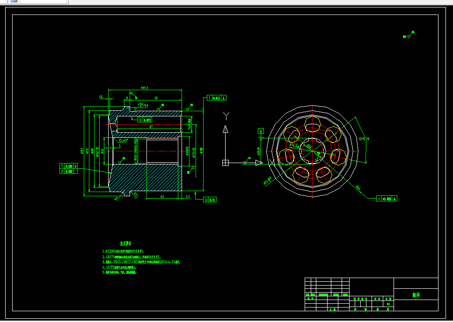This screenshot has height=322, width=453.
Task: Click the X axis arrowhead of UCS icon
Action: (259, 163)
